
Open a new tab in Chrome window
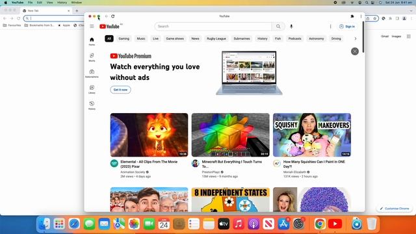[x=77, y=10]
